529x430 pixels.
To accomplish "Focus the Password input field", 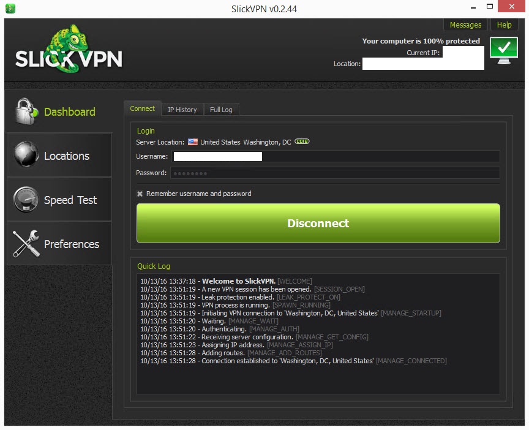I will [x=335, y=173].
